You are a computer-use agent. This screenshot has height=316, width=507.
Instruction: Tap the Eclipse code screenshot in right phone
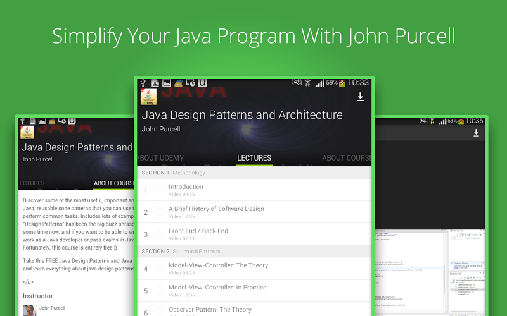point(430,271)
